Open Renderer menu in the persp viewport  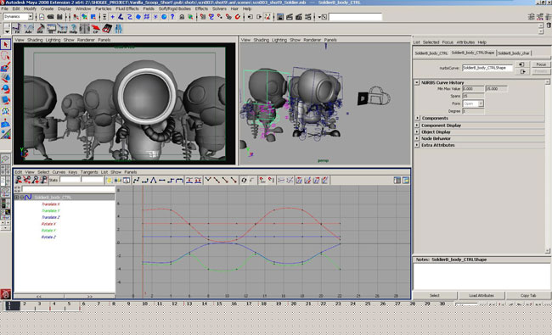point(313,40)
